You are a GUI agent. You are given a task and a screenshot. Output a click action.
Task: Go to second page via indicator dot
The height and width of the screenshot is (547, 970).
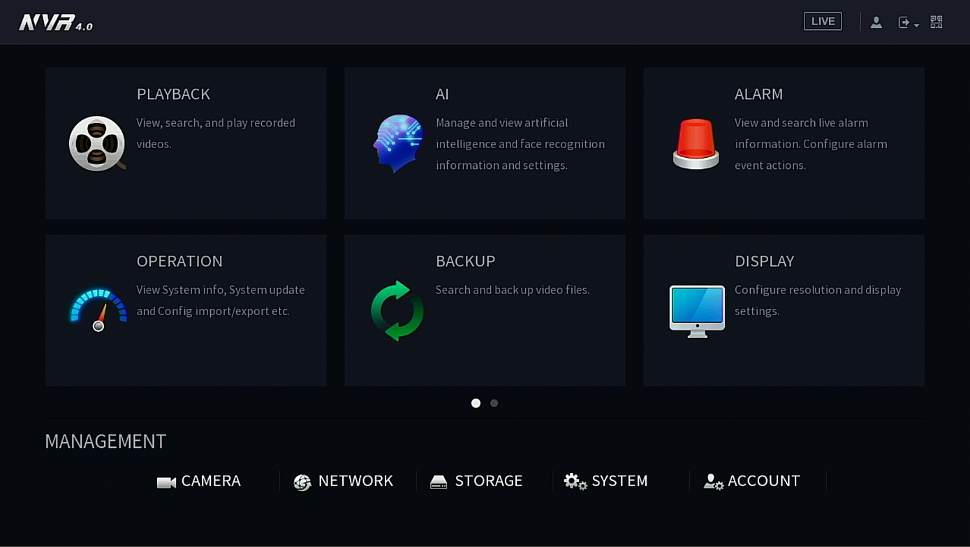pyautogui.click(x=494, y=403)
